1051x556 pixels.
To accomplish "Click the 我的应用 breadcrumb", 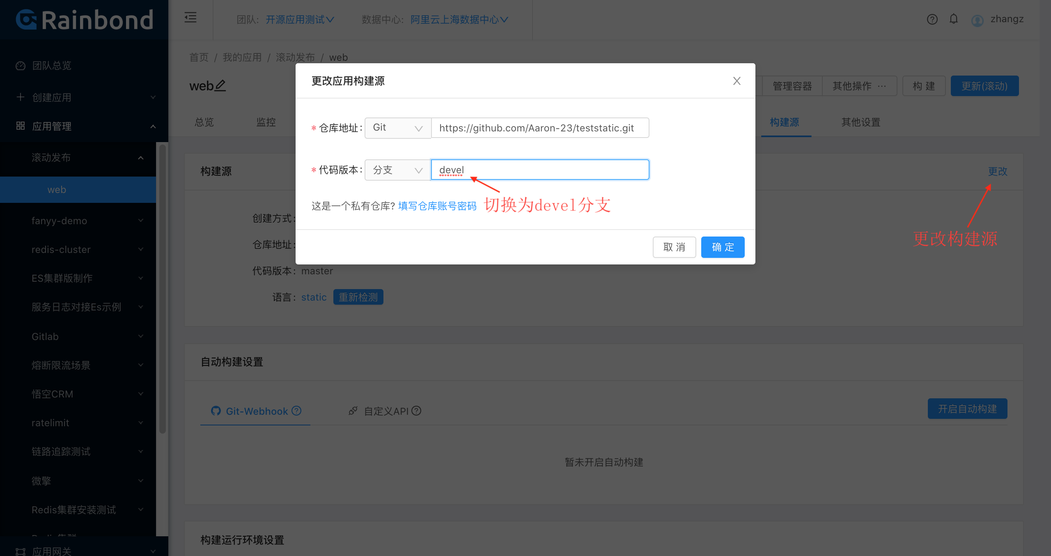I will tap(242, 57).
